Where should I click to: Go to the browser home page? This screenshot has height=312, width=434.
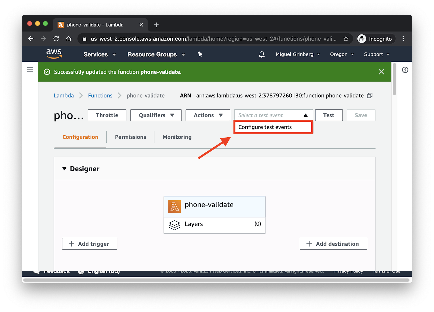click(69, 39)
